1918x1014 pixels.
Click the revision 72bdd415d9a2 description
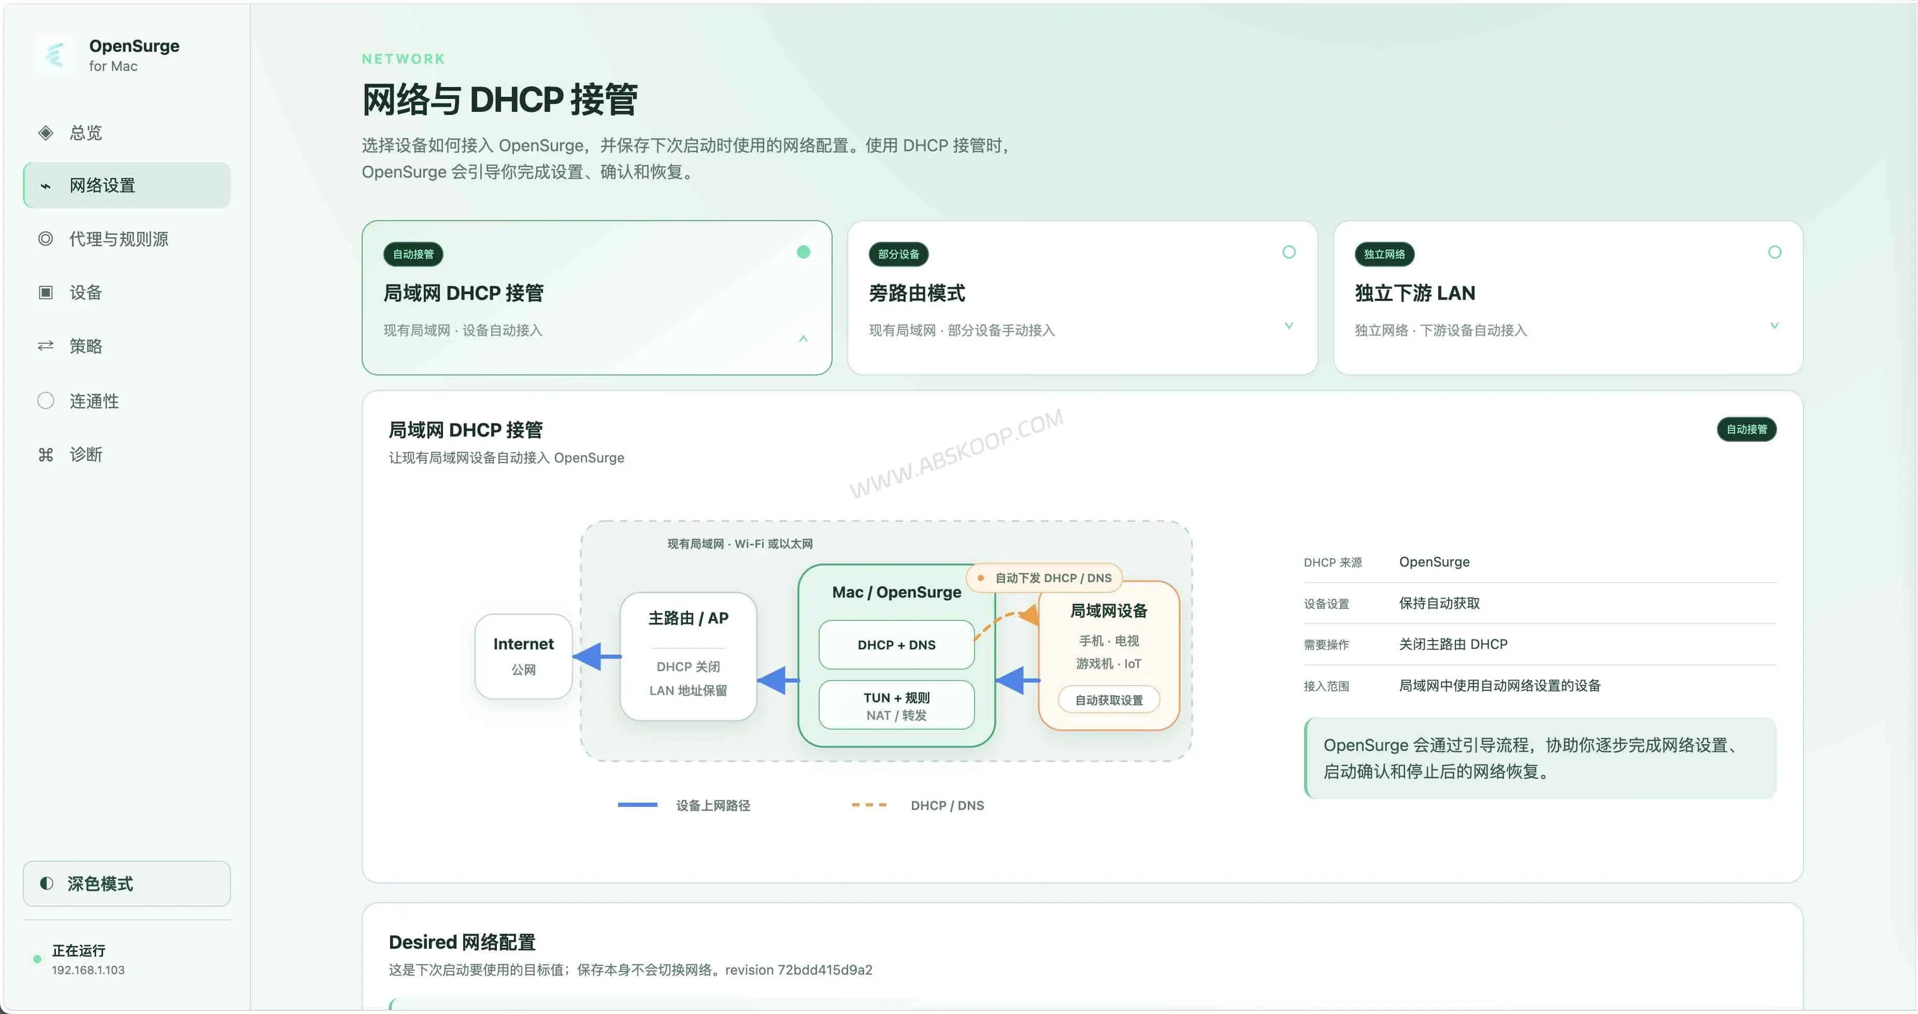[630, 970]
